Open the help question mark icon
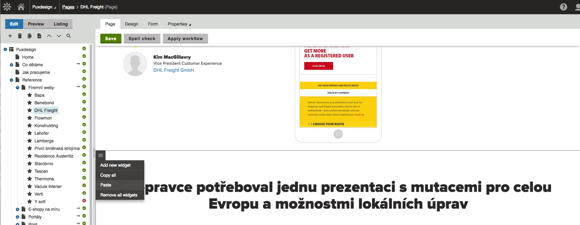Screen dimensions: 580x225 coord(563,7)
